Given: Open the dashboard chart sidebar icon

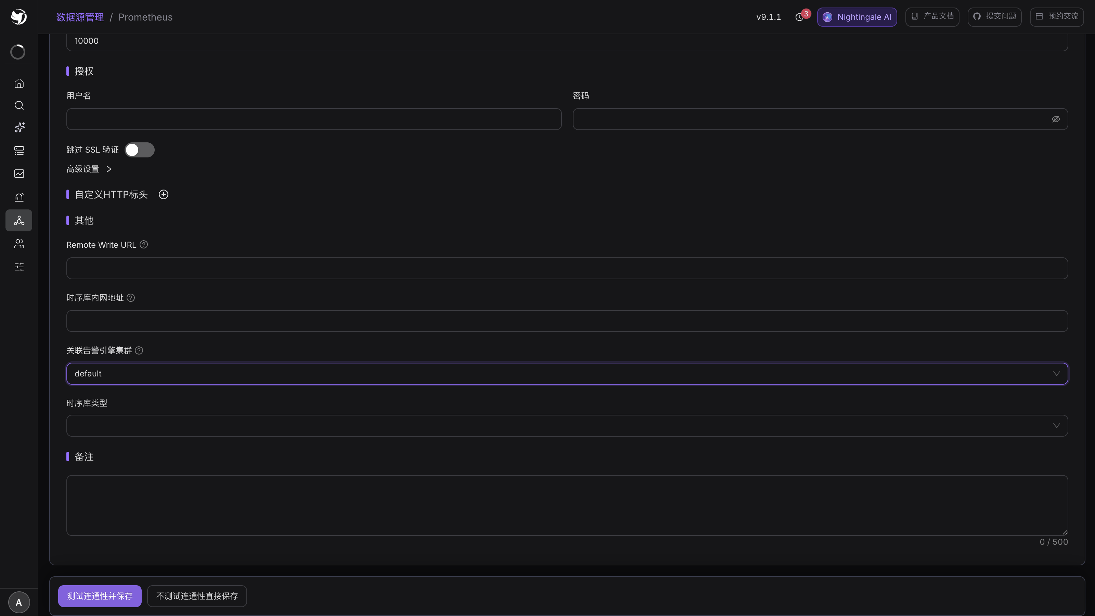Looking at the screenshot, I should pos(19,174).
